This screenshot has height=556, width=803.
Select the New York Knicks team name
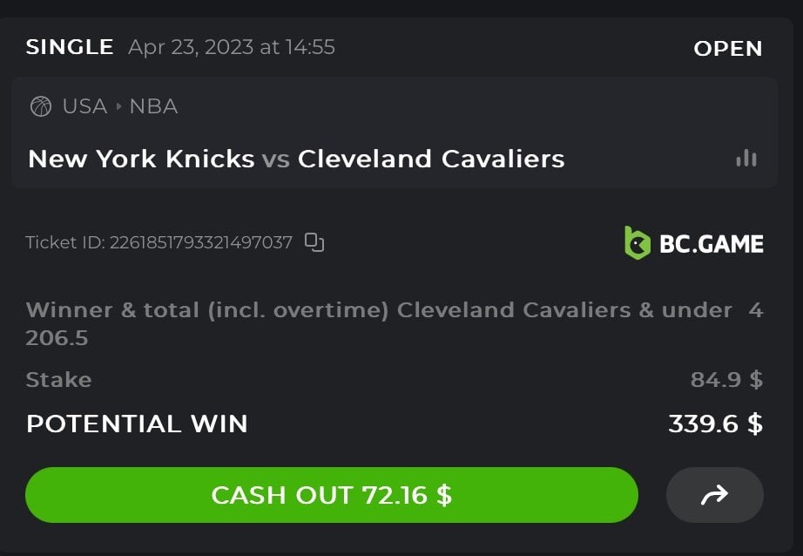pos(141,159)
